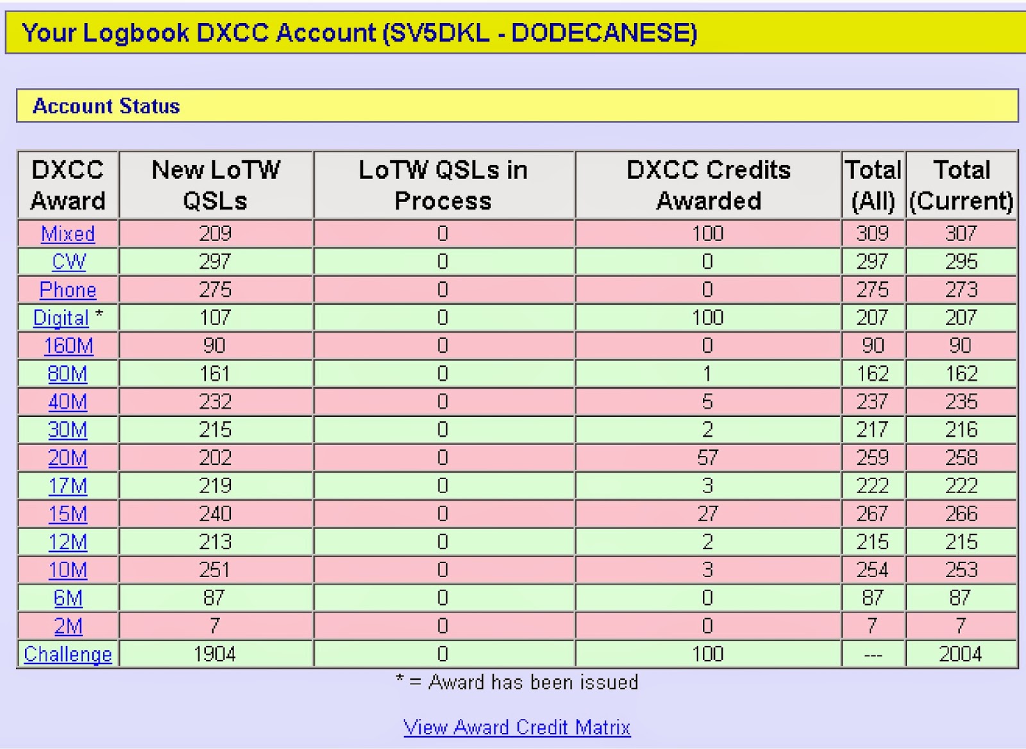
Task: Select the 20M band award
Action: (67, 458)
